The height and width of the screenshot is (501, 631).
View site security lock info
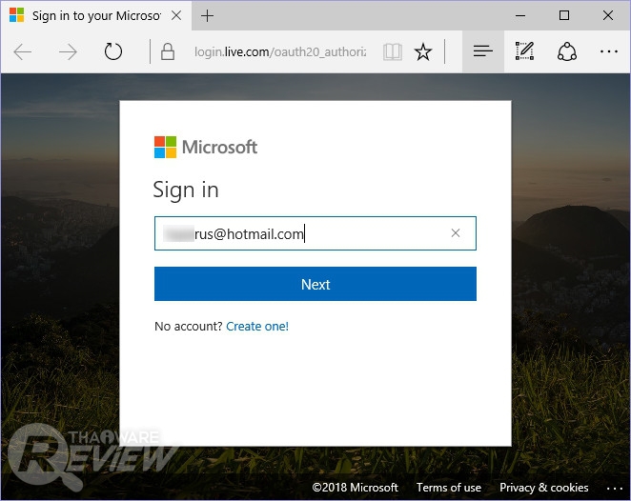[x=168, y=51]
